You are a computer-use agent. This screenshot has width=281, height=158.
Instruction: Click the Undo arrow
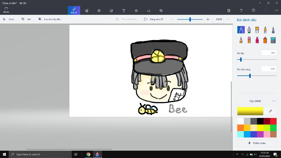click(241, 11)
